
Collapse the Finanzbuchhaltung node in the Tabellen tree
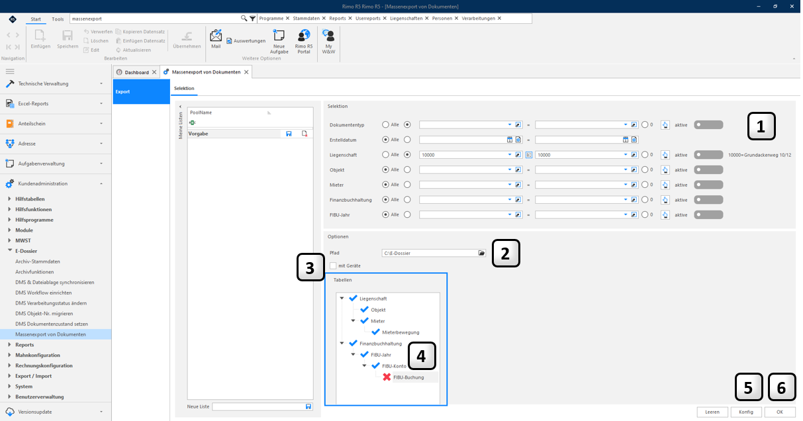342,343
